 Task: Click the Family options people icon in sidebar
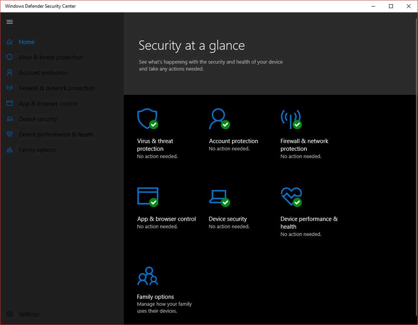pos(9,150)
